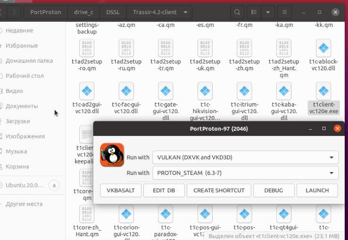Open Рабочий стол in the sidebar

(x=25, y=76)
